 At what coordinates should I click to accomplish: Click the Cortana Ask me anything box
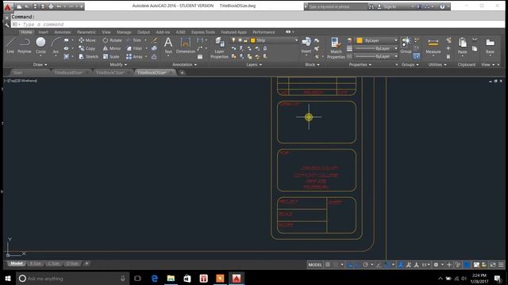[x=72, y=278]
